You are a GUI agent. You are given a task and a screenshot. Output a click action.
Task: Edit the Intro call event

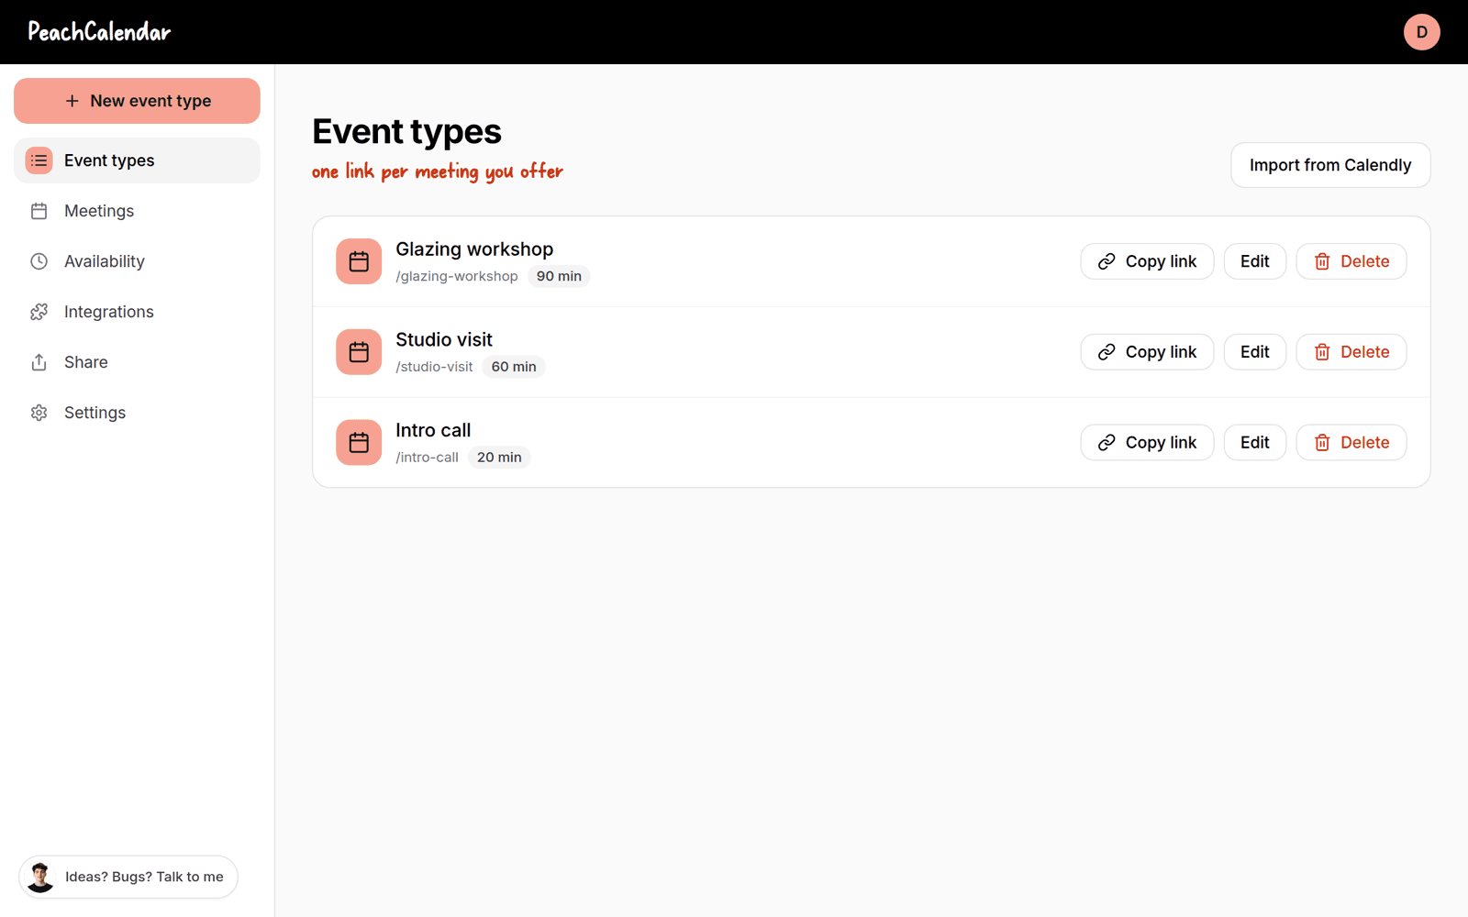1254,443
